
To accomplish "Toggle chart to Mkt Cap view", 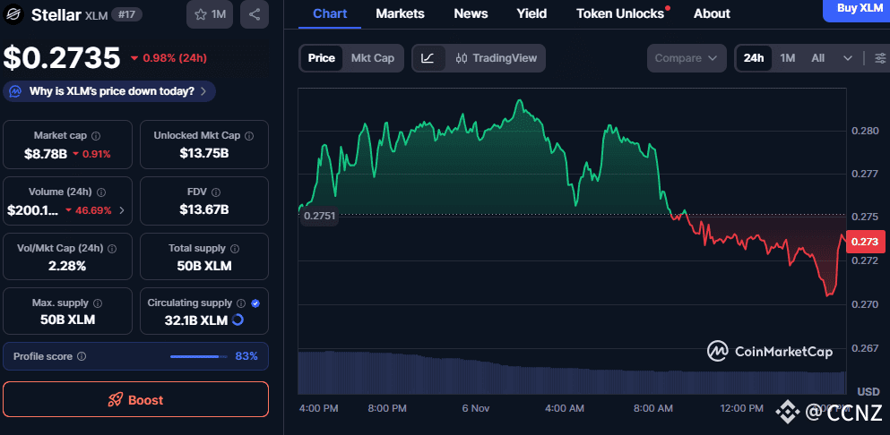I will point(372,58).
